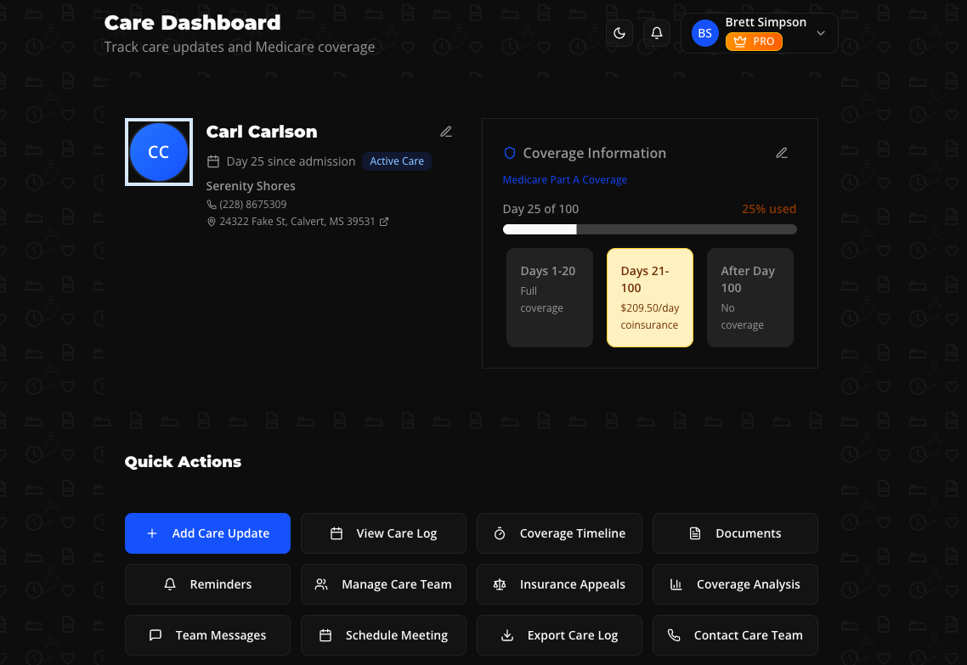Screen dimensions: 967x665
Task: Select the Days 1-20 full coverage card
Action: [x=549, y=297]
